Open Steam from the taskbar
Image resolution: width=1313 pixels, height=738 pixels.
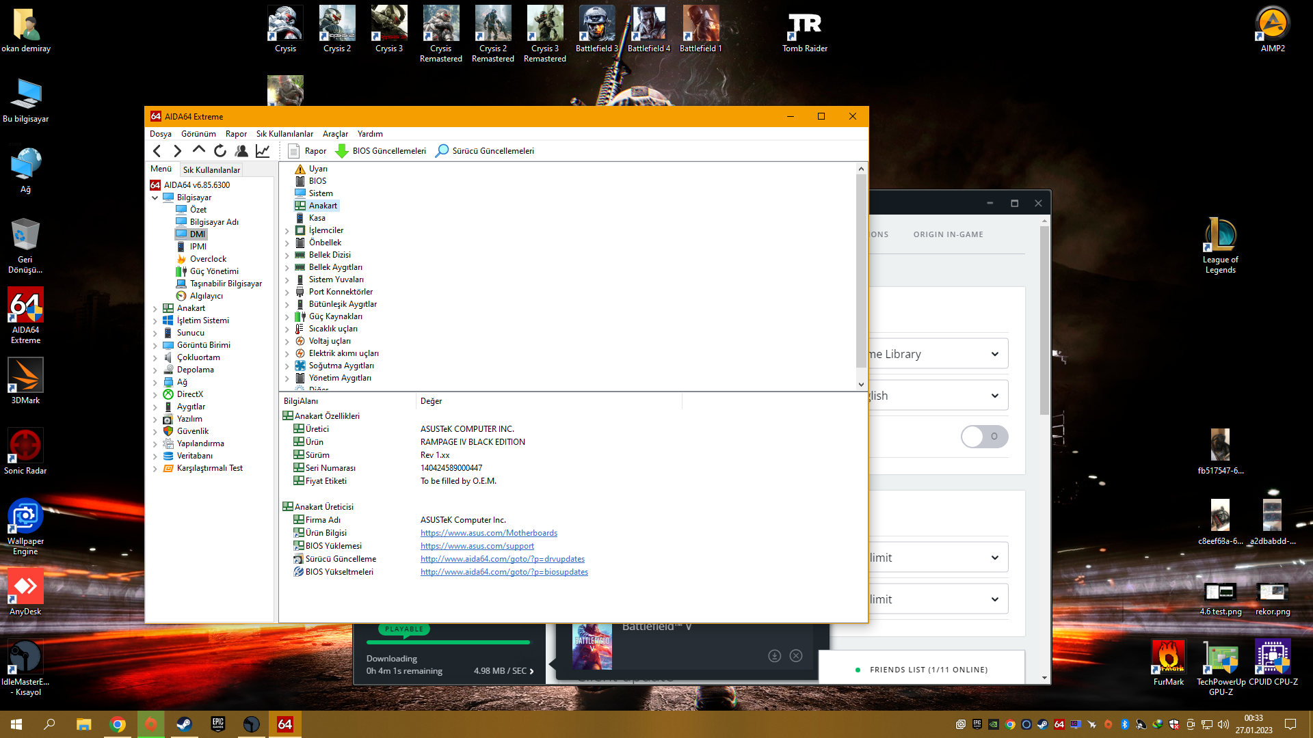[x=184, y=724]
